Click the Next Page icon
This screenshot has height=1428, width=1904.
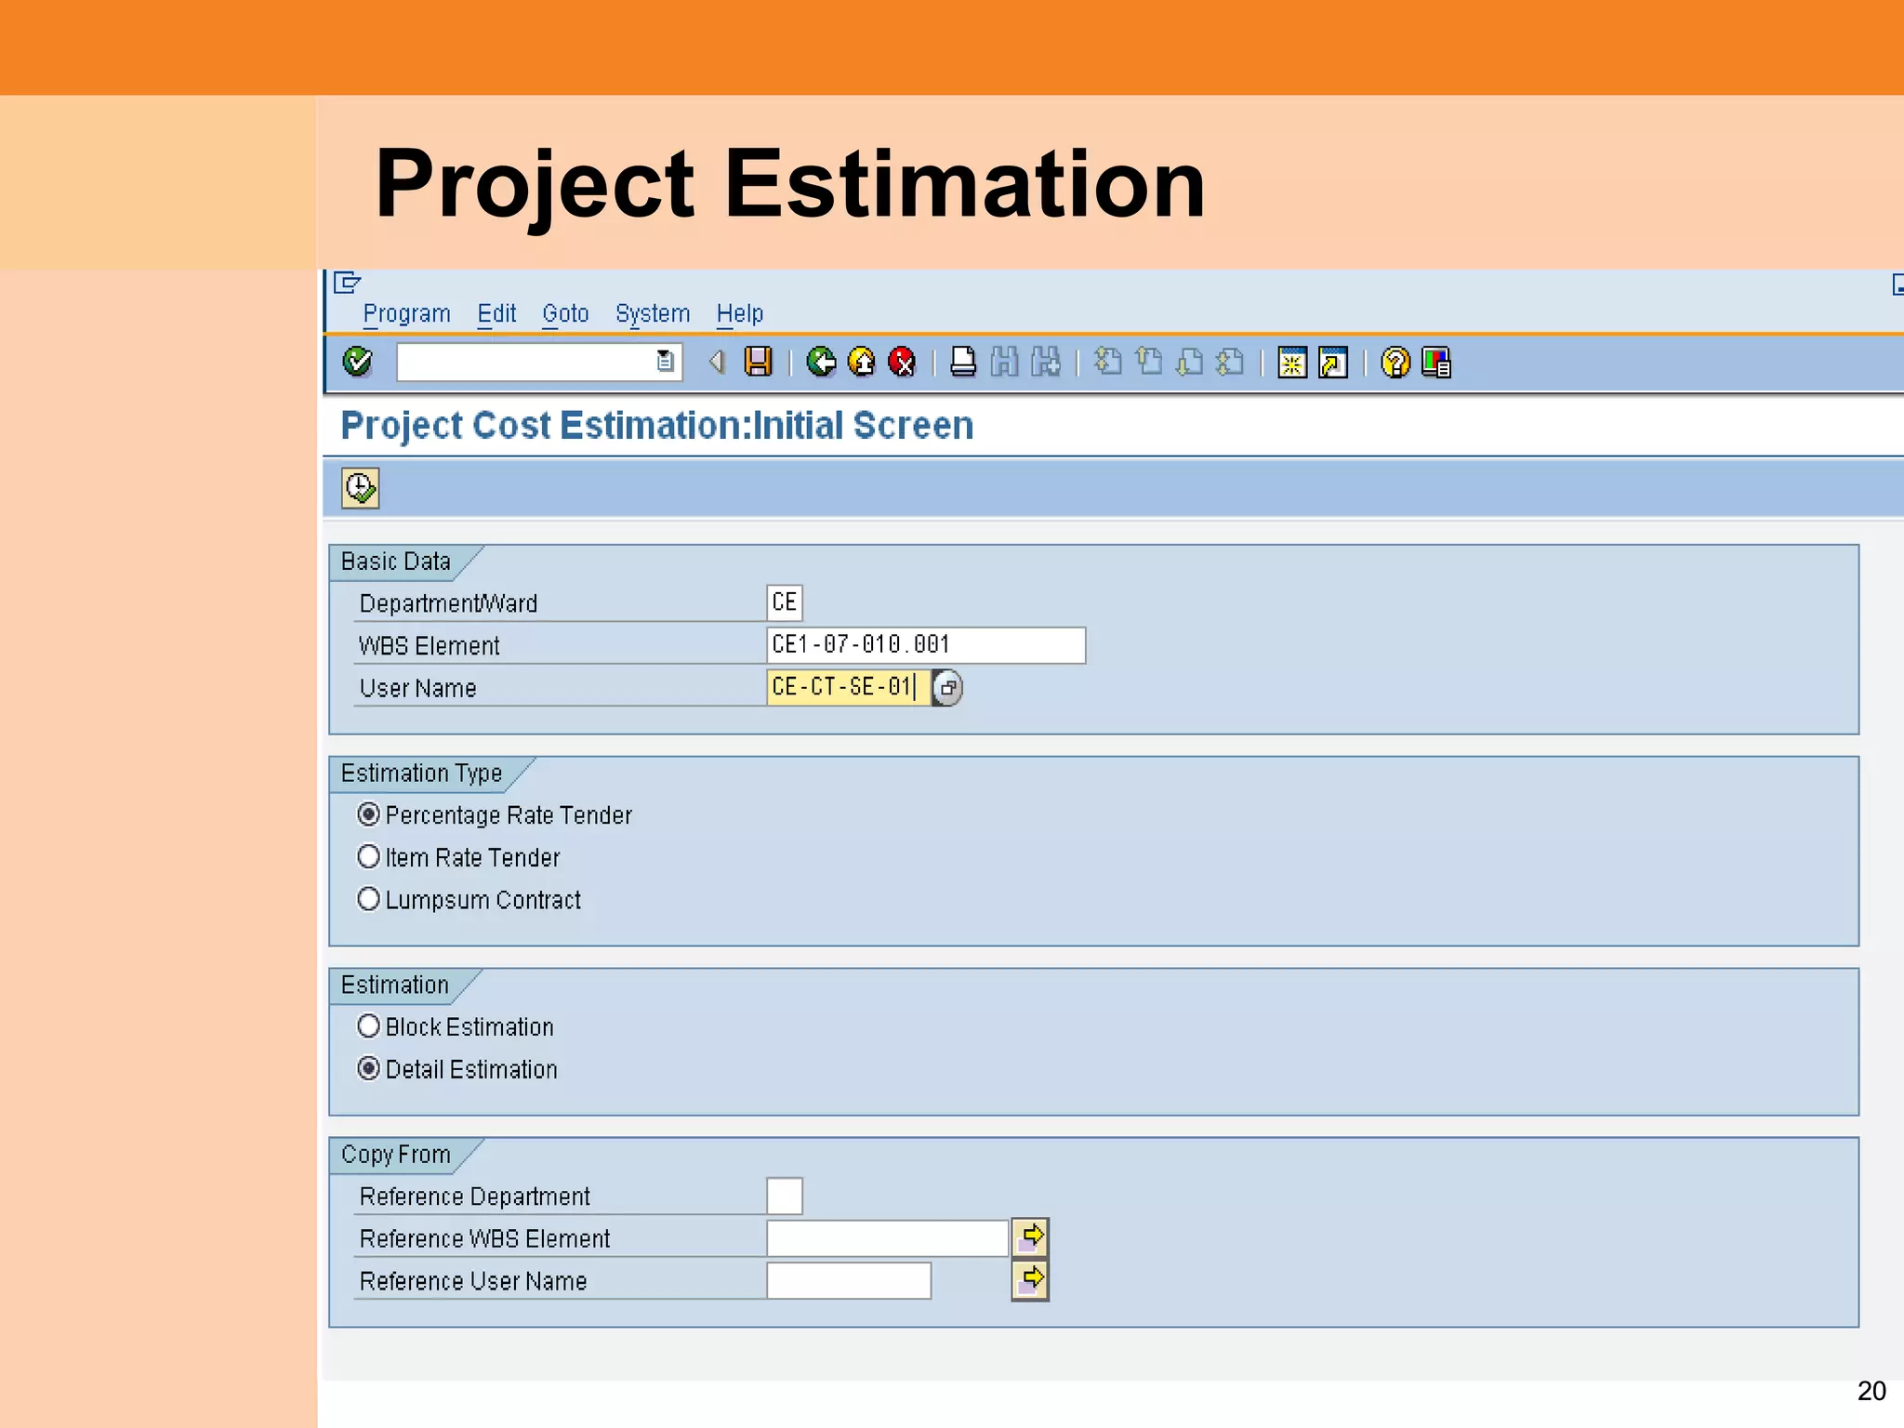coord(1189,362)
